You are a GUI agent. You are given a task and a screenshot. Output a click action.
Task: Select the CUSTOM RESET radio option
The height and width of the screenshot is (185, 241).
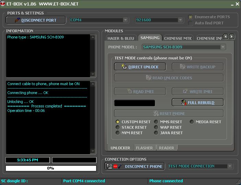point(117,122)
